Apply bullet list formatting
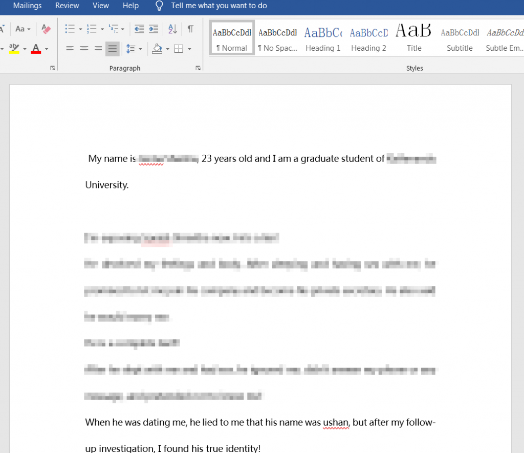The height and width of the screenshot is (453, 524). [70, 29]
